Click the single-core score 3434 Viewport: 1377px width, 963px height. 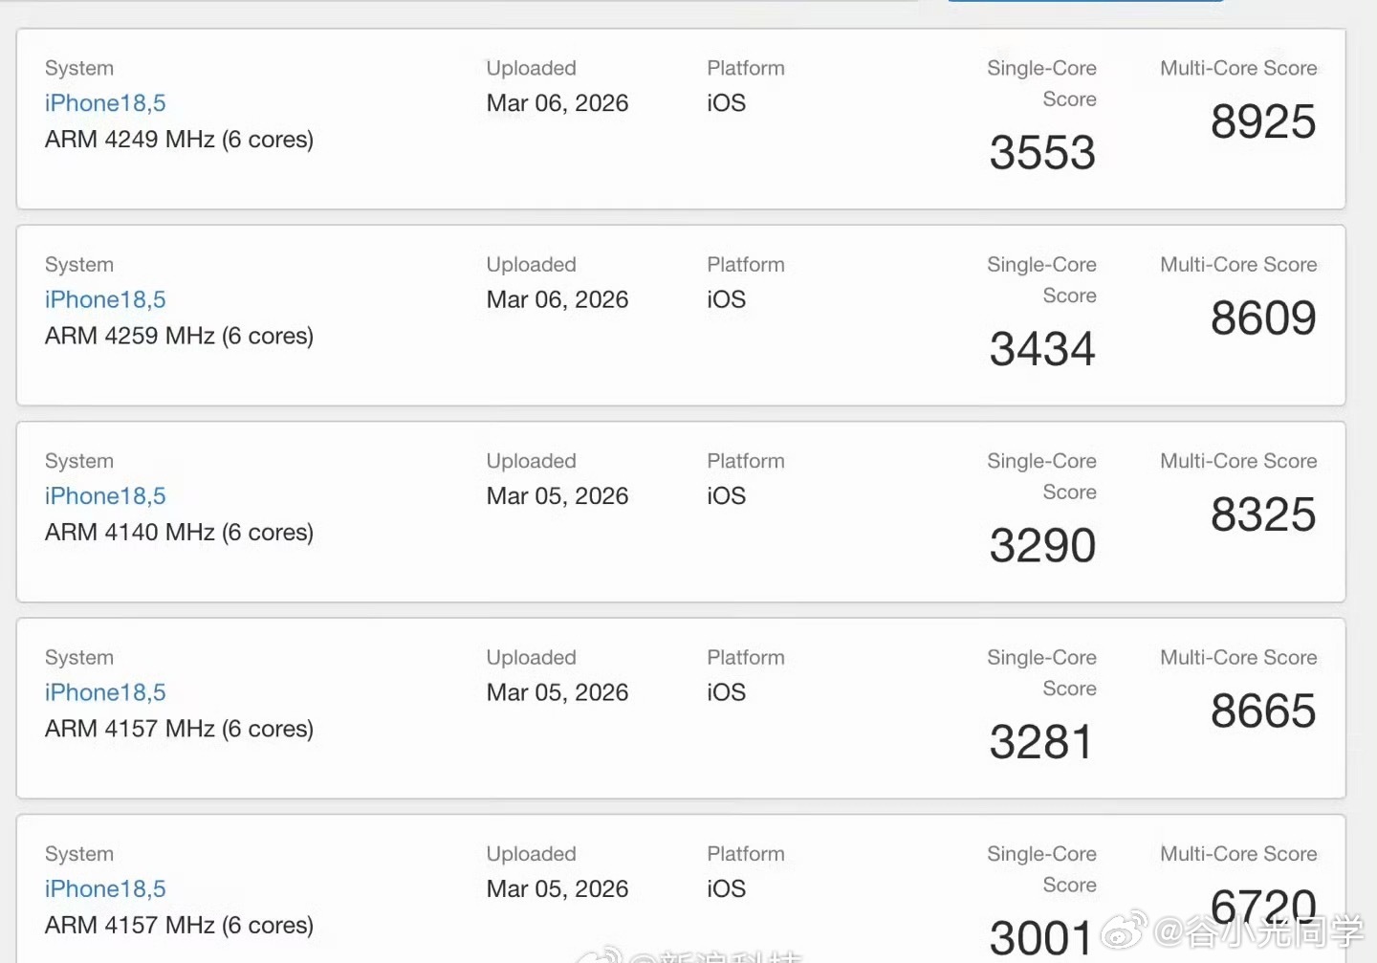click(x=1042, y=349)
